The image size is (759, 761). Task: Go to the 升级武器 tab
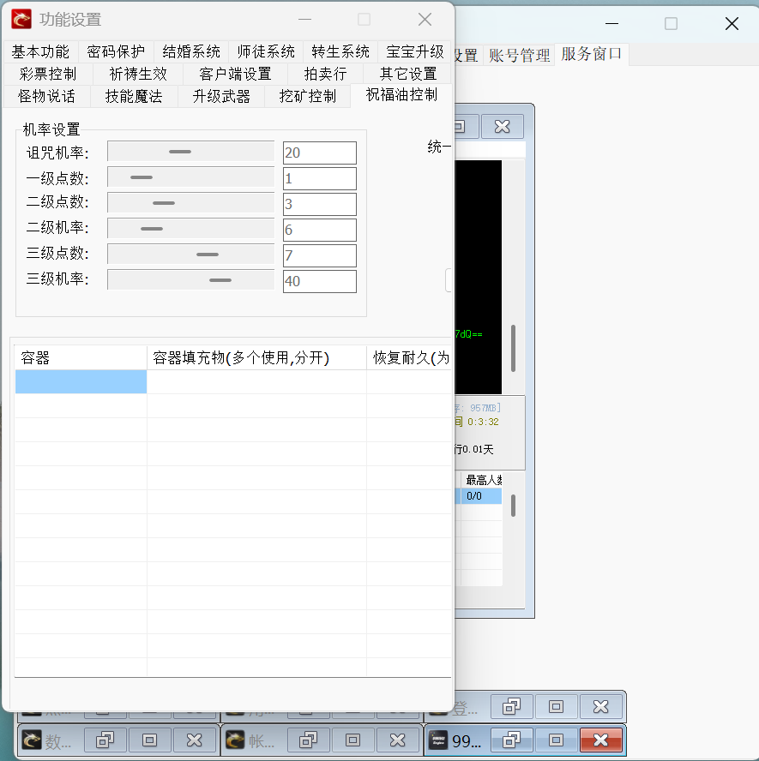(x=221, y=97)
